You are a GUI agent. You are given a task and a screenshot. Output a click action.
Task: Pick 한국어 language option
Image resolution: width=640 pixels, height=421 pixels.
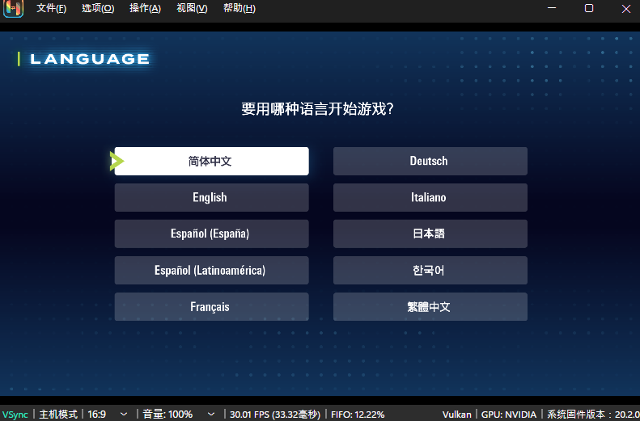click(x=430, y=270)
